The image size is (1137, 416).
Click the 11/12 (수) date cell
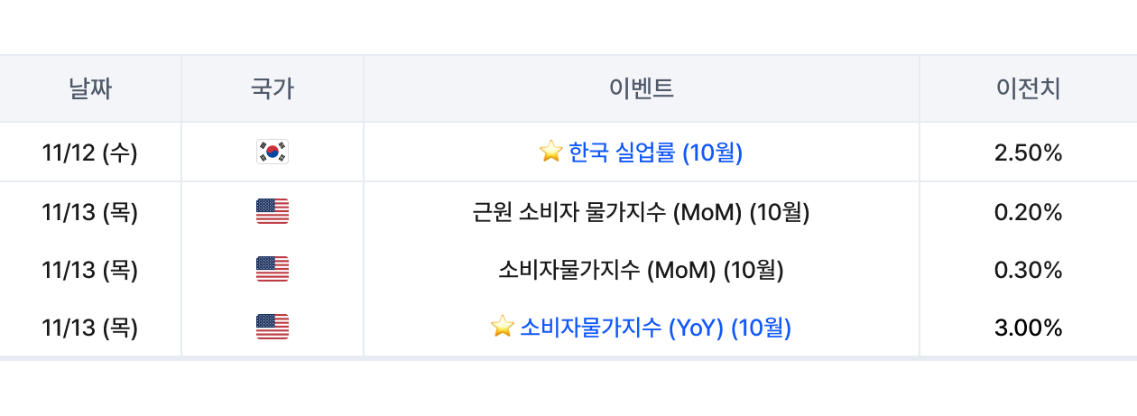coord(90,153)
